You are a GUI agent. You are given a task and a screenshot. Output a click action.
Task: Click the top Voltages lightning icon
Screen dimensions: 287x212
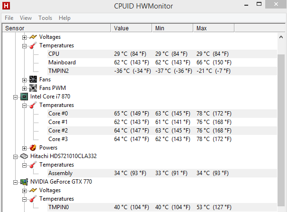[x=33, y=37]
